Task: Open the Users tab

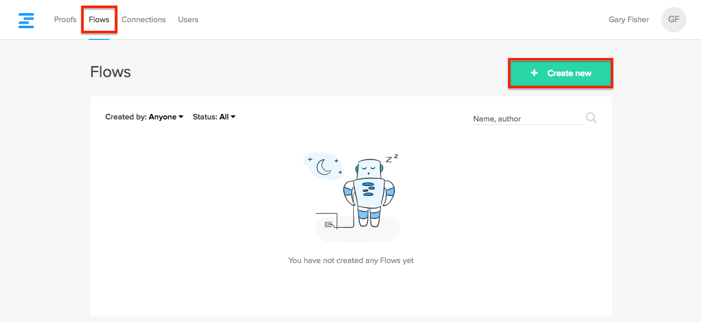Action: click(188, 20)
